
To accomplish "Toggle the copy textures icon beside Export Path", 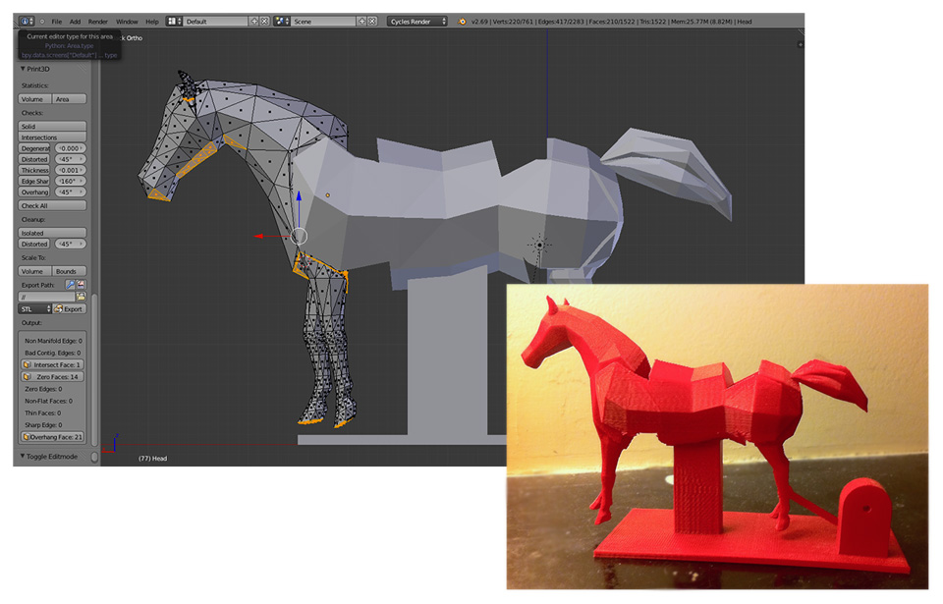I will pyautogui.click(x=82, y=285).
